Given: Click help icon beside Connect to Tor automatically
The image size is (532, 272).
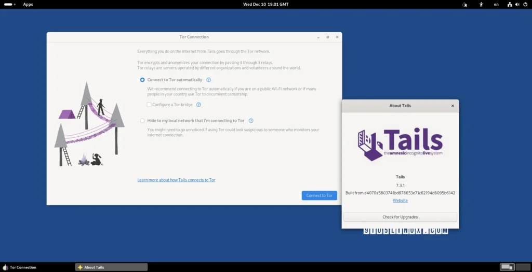Looking at the screenshot, I should (x=208, y=80).
